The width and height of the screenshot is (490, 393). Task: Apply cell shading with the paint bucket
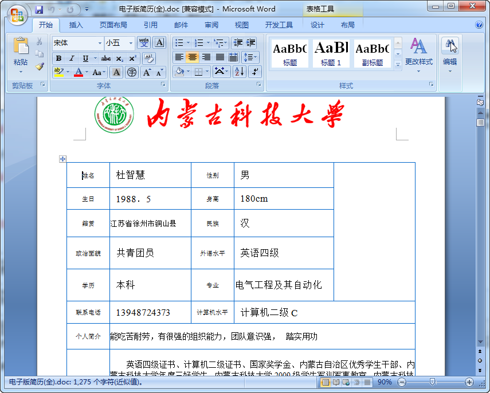[x=179, y=72]
